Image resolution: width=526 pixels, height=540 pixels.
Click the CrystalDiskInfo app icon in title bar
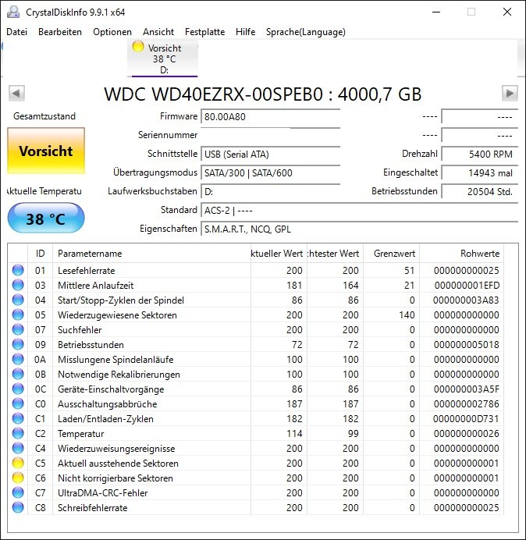(13, 12)
